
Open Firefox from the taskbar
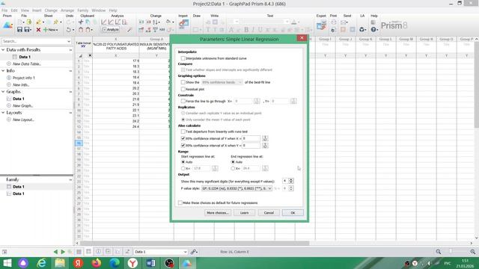[x=97, y=263]
